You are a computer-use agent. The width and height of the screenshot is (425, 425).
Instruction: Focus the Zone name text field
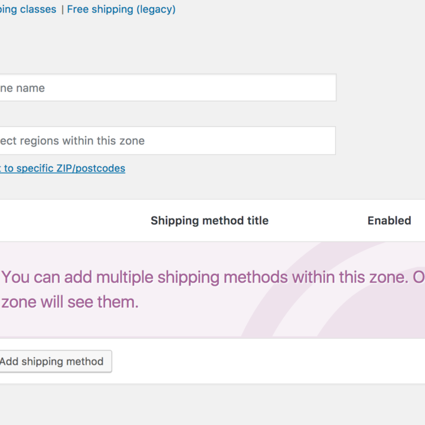pyautogui.click(x=165, y=88)
